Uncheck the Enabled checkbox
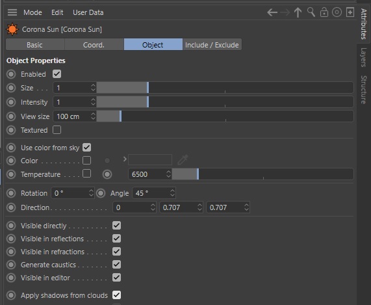The image size is (371, 305). click(57, 74)
